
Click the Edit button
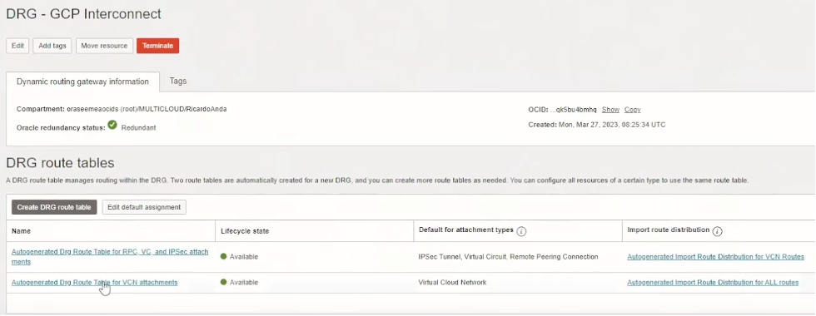(x=17, y=46)
